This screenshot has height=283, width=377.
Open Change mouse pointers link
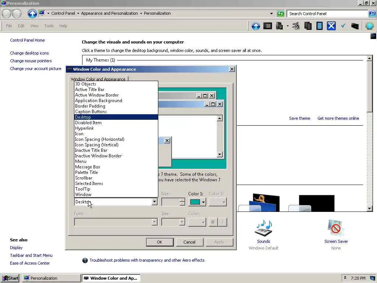point(31,61)
